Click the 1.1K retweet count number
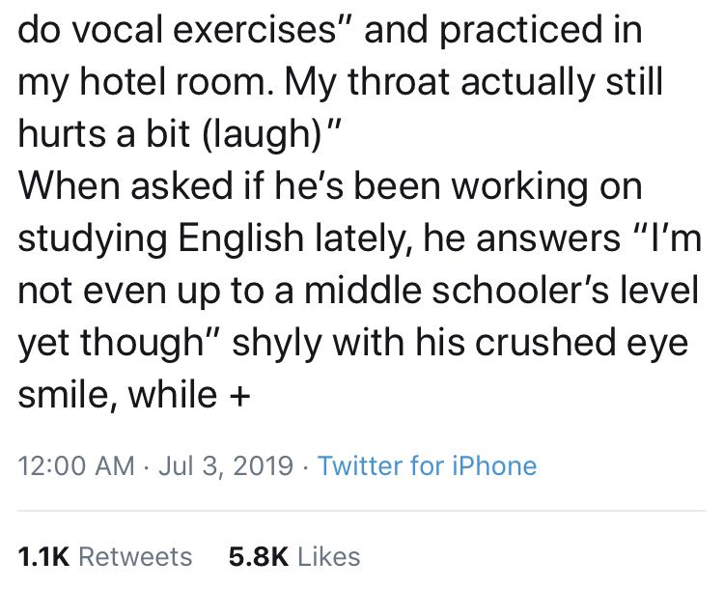The width and height of the screenshot is (724, 589). pos(42,556)
